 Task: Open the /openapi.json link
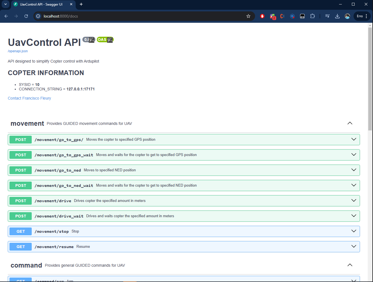point(18,51)
